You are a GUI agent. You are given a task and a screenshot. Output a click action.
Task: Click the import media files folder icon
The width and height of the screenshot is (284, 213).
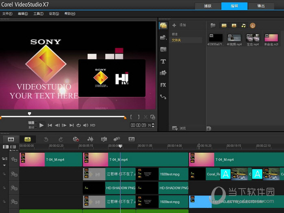[213, 26]
